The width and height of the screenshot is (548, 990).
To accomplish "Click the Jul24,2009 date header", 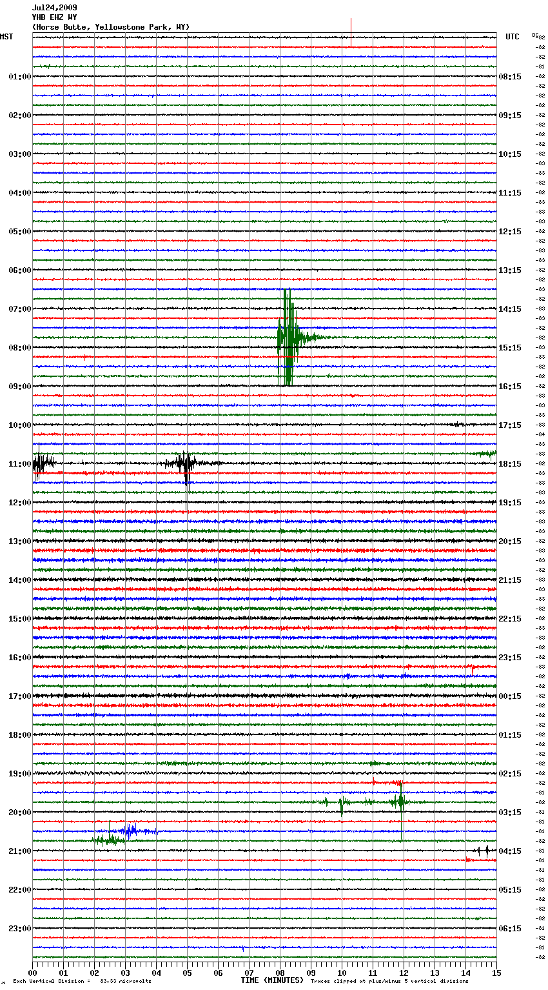I will (54, 8).
